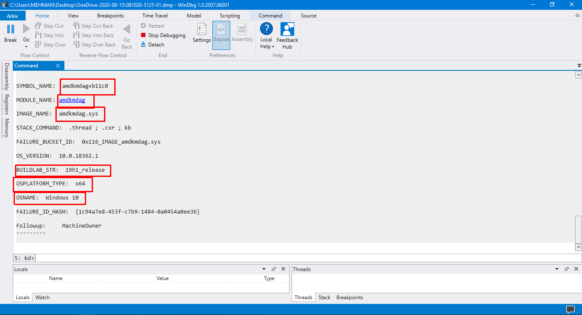Open the Registers side panel
Image resolution: width=582 pixels, height=315 pixels.
(6, 104)
